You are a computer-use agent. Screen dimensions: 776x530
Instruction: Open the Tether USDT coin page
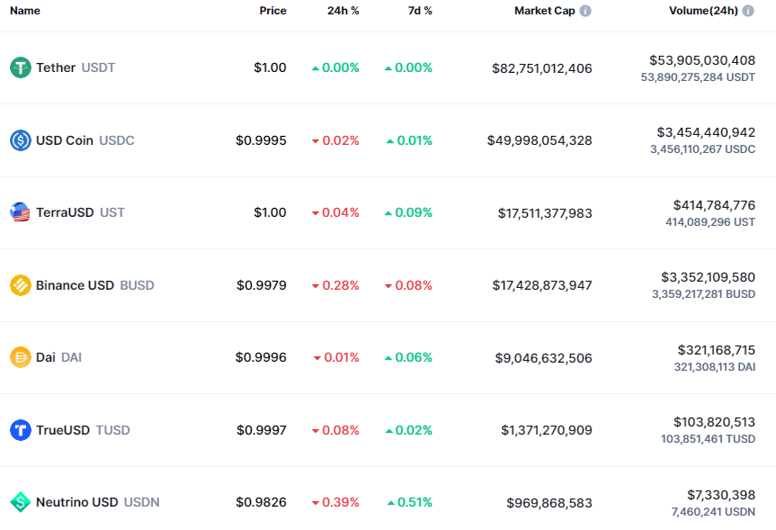(x=76, y=67)
